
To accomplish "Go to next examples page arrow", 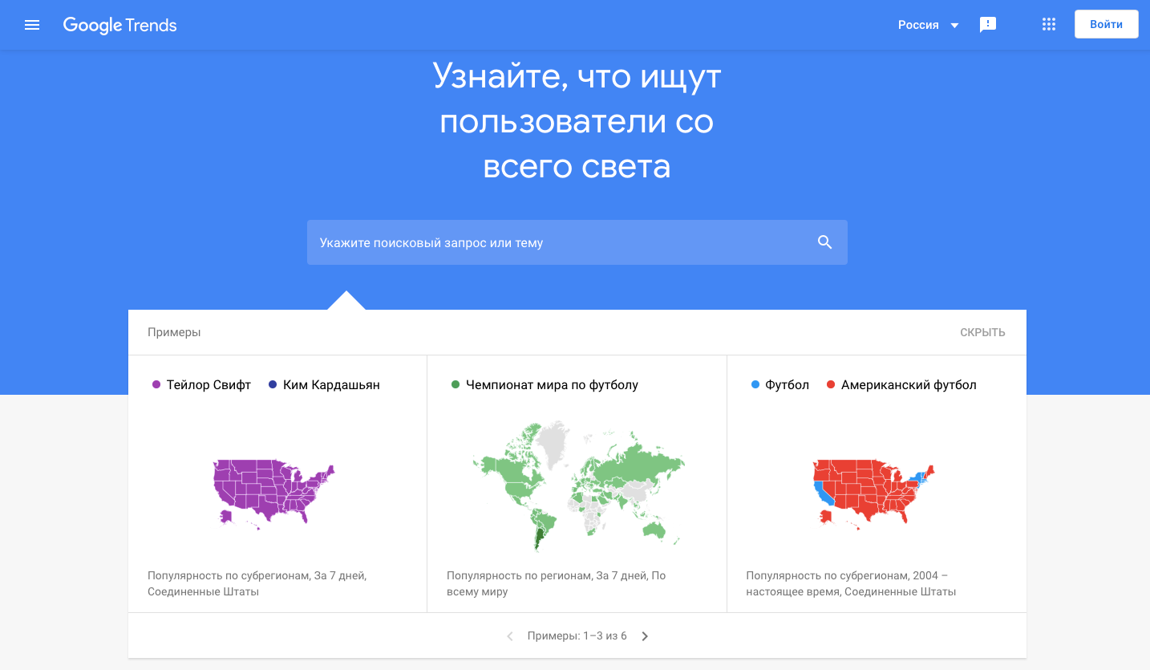I will click(645, 636).
